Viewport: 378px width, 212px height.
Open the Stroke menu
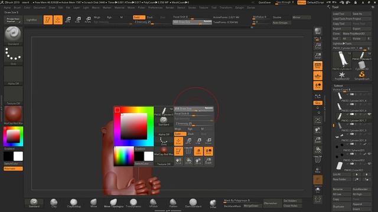click(192, 8)
